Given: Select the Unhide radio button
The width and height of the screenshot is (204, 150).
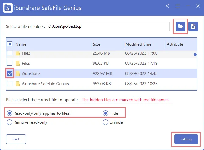Looking at the screenshot, I should coord(106,122).
